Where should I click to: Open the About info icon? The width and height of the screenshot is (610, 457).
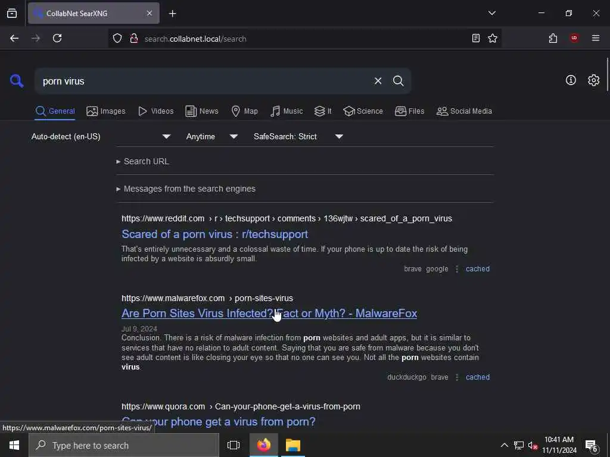(571, 80)
